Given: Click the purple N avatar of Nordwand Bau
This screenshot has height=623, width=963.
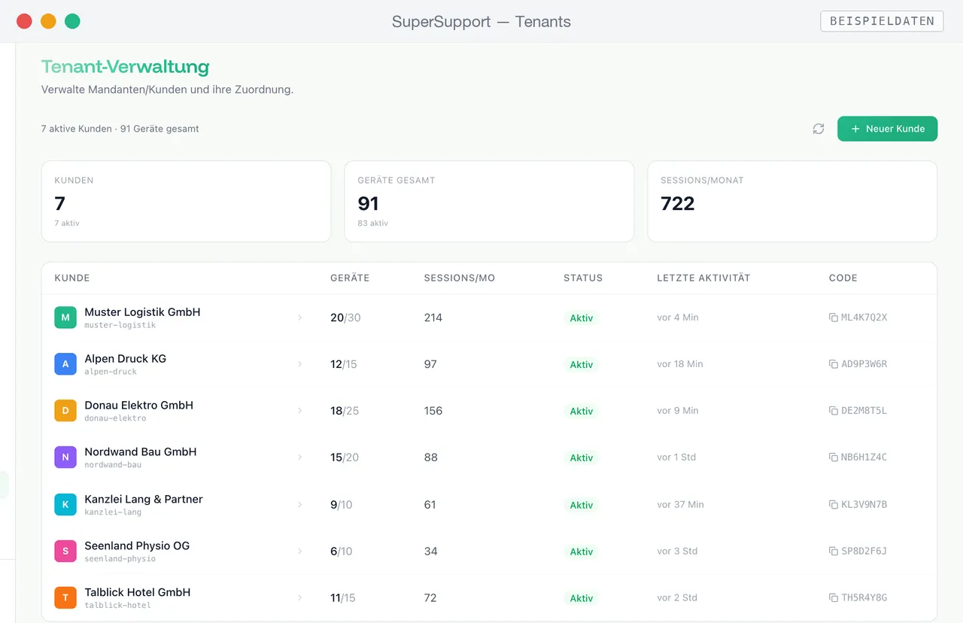Looking at the screenshot, I should coord(65,457).
